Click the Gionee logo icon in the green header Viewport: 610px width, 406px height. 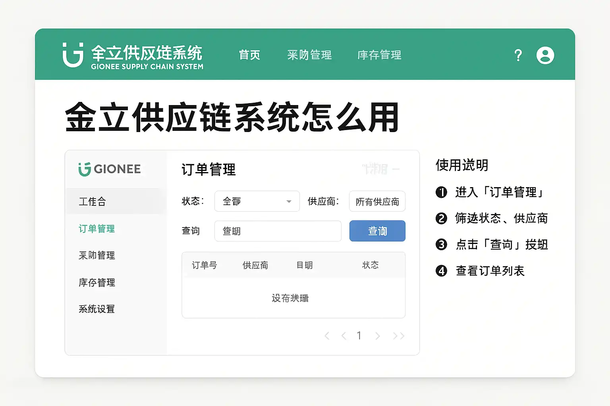73,55
